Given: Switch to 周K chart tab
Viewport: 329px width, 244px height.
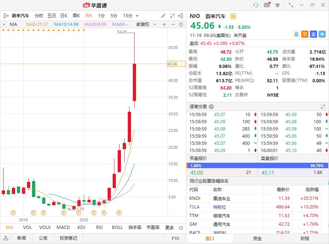Looking at the screenshot, I should [76, 16].
